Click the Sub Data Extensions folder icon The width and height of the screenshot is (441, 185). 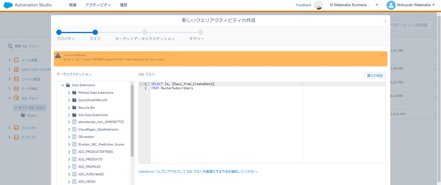74,115
